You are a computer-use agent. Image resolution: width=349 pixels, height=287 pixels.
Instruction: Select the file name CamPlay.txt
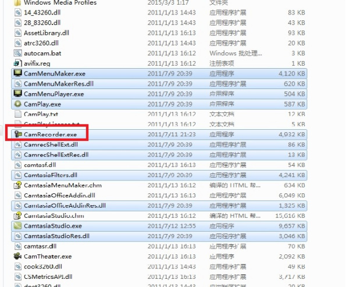(x=41, y=114)
